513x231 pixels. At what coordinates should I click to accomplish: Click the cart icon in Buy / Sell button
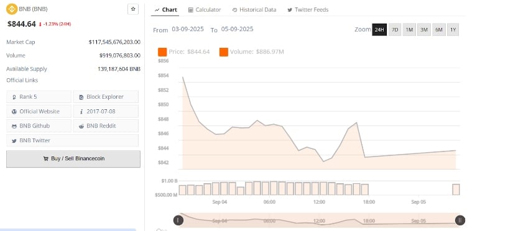tap(46, 159)
